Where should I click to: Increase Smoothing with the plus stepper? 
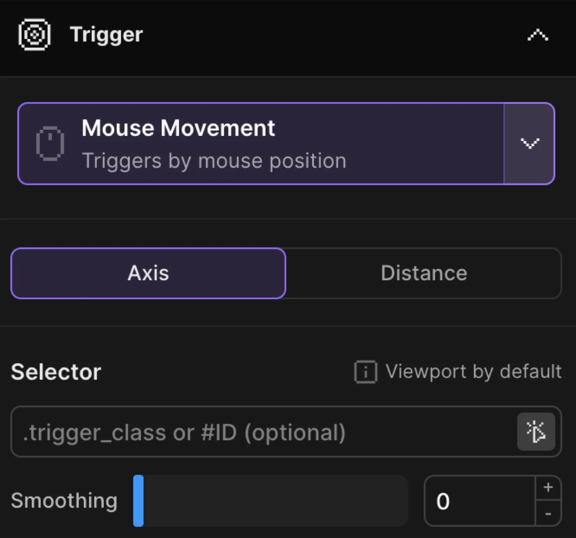pos(548,488)
